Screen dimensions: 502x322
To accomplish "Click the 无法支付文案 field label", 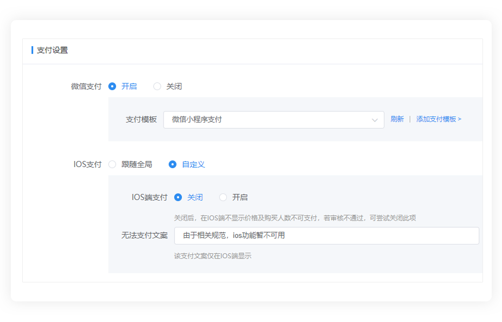I will coord(144,236).
